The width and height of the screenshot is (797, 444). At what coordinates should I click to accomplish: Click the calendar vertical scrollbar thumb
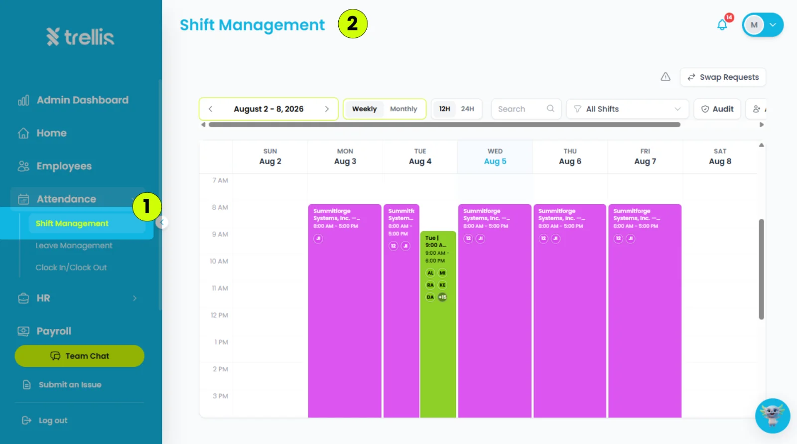point(761,269)
